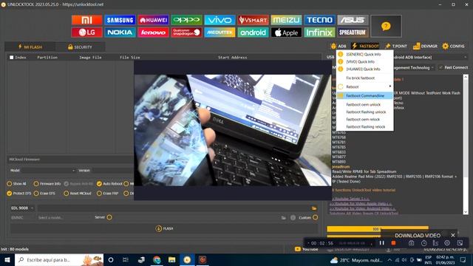The image size is (473, 266).
Task: Select the VSmart brand logo
Action: [x=253, y=20]
